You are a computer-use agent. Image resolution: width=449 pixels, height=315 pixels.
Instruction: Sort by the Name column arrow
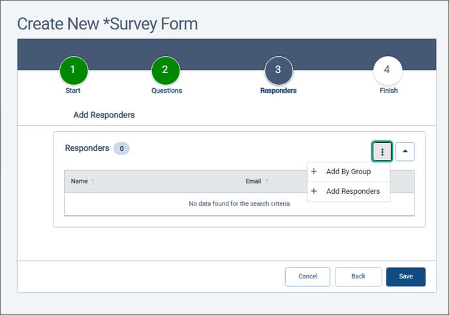tap(93, 181)
